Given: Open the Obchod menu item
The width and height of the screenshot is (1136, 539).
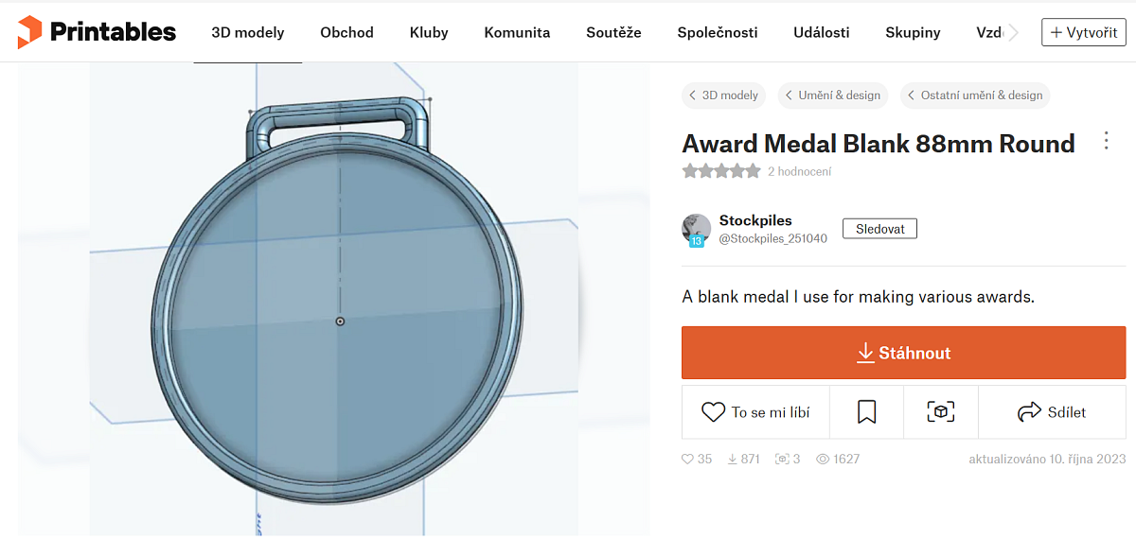Looking at the screenshot, I should [x=346, y=33].
